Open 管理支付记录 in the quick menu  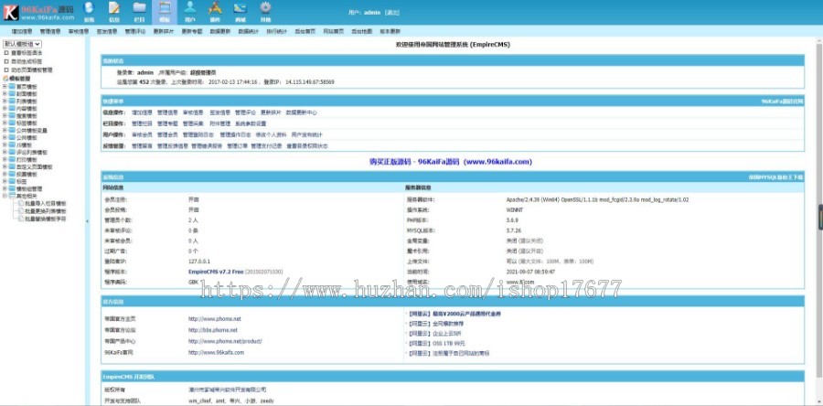(x=266, y=146)
